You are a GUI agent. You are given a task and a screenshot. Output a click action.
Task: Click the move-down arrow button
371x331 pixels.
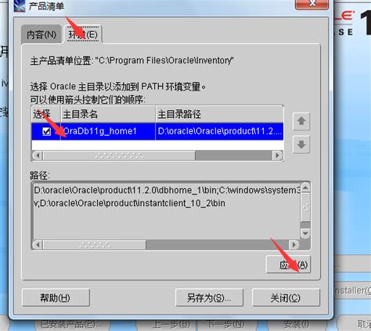301,144
